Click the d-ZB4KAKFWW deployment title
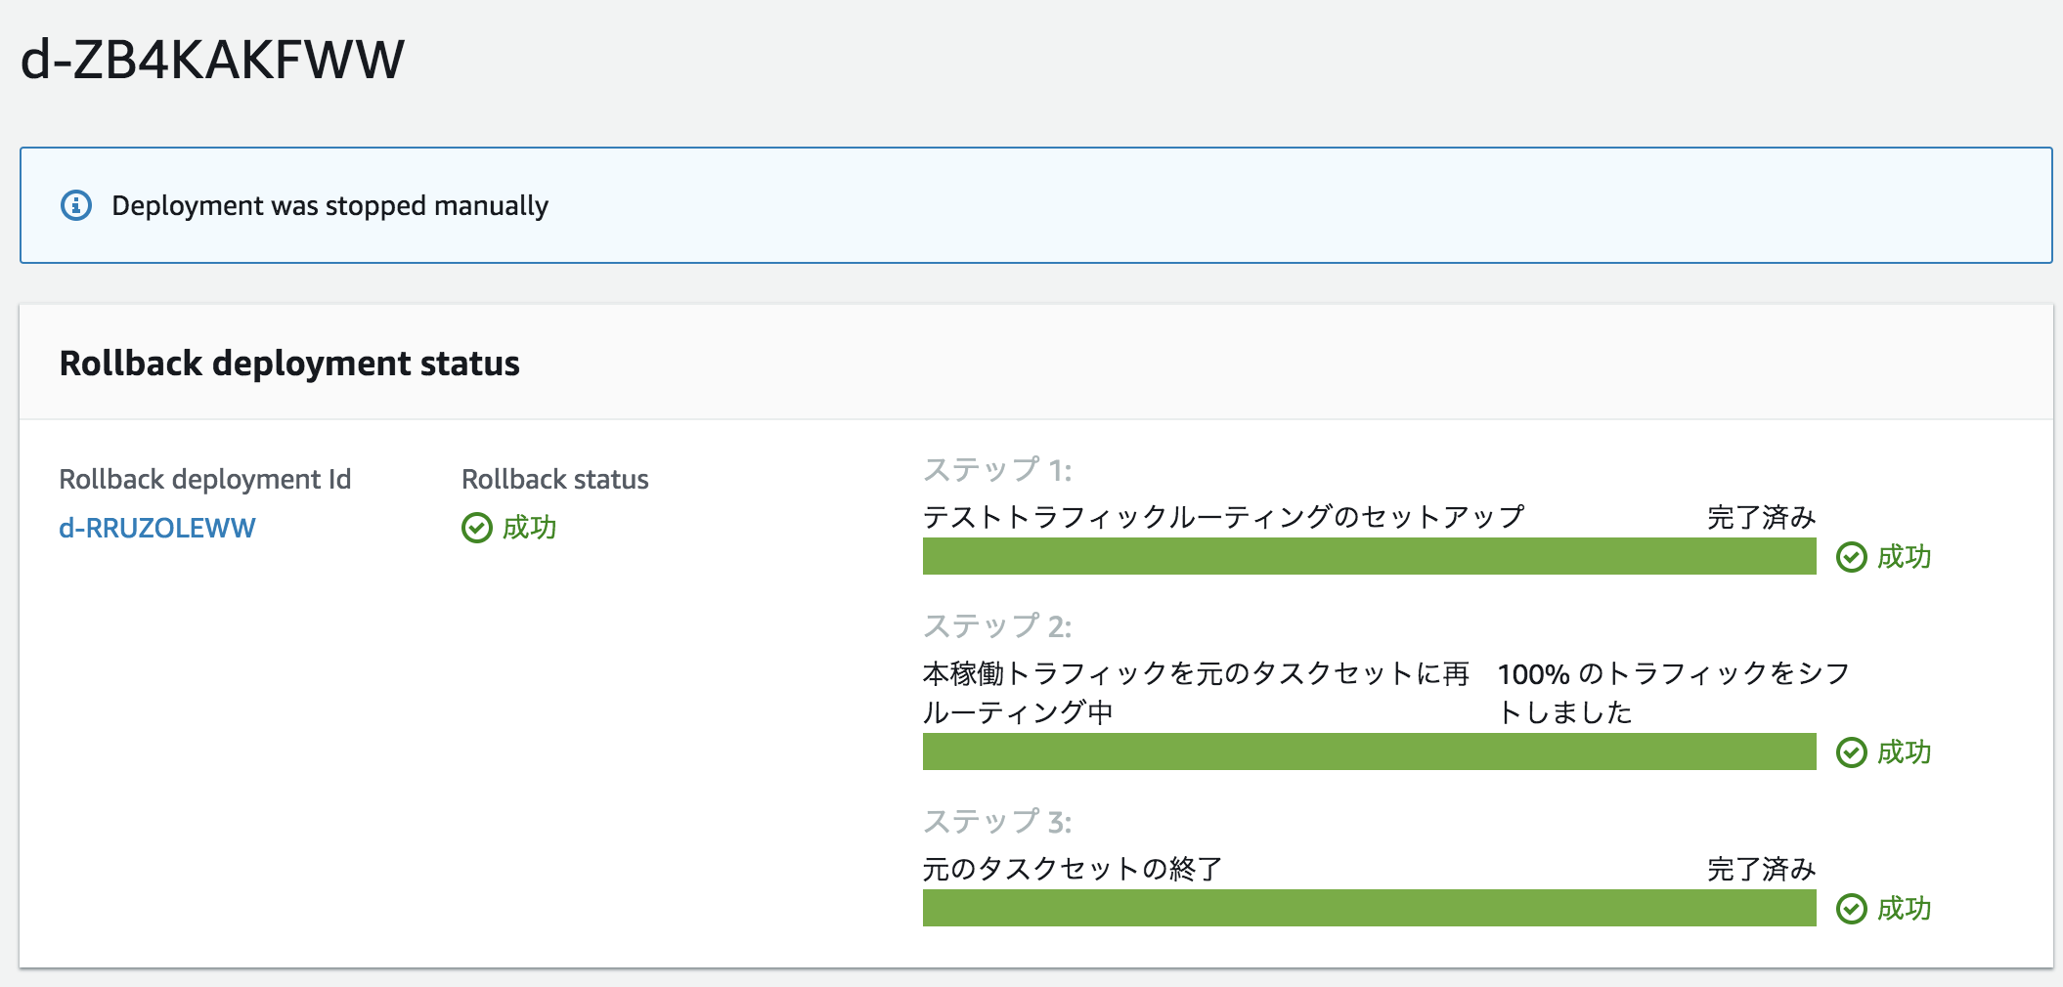2063x987 pixels. (212, 59)
